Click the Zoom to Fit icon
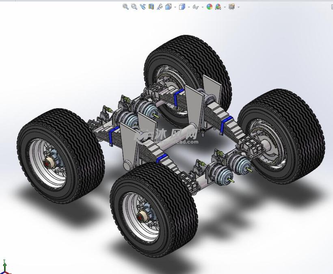The image size is (333, 274). click(x=125, y=6)
